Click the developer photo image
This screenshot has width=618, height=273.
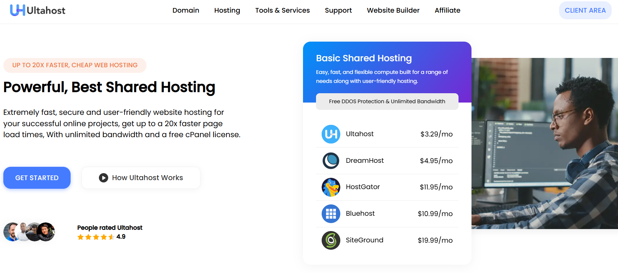[545, 143]
